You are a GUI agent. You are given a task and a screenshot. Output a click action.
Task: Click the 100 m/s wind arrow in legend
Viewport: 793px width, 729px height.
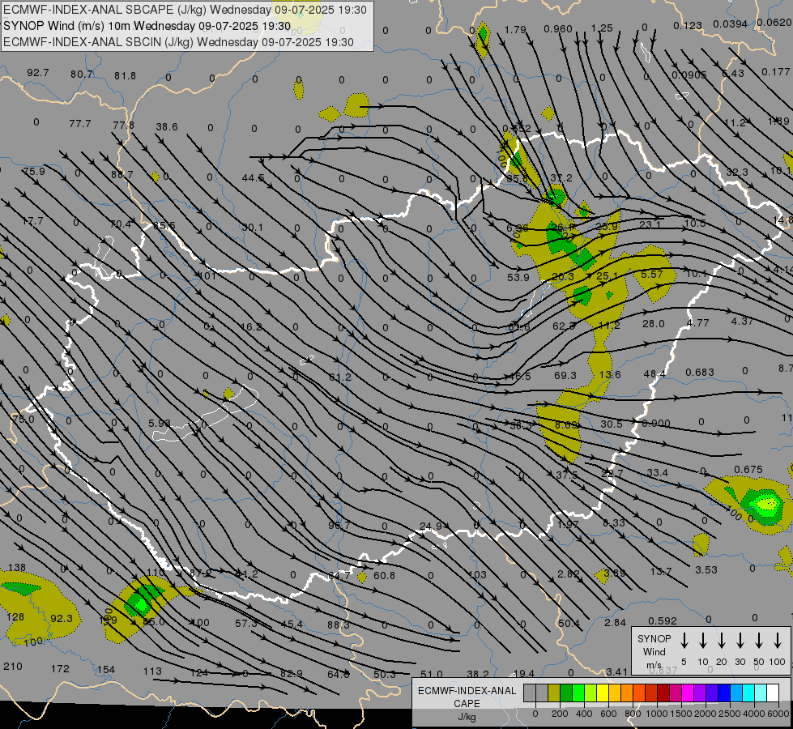tap(778, 641)
